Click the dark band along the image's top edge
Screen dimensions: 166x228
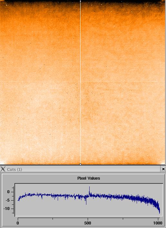(83, 1)
